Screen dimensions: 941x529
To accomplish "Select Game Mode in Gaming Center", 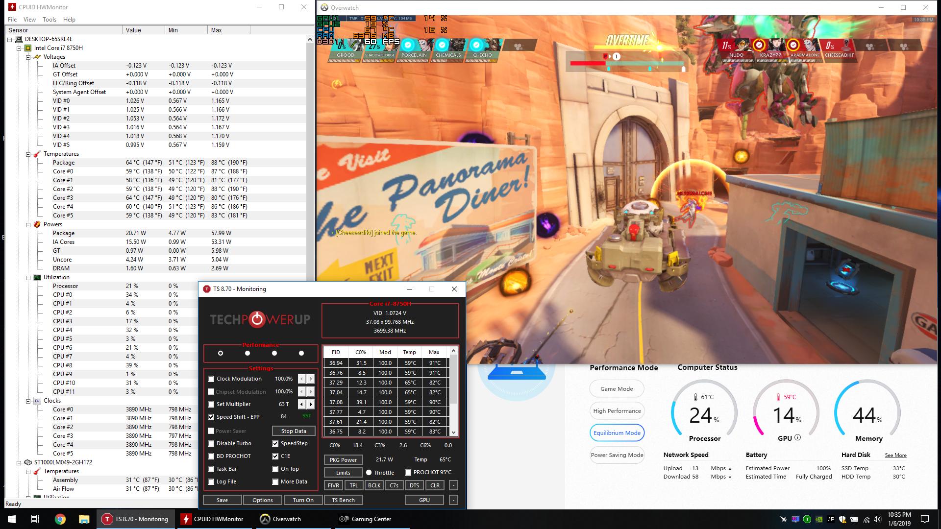I will 617,389.
